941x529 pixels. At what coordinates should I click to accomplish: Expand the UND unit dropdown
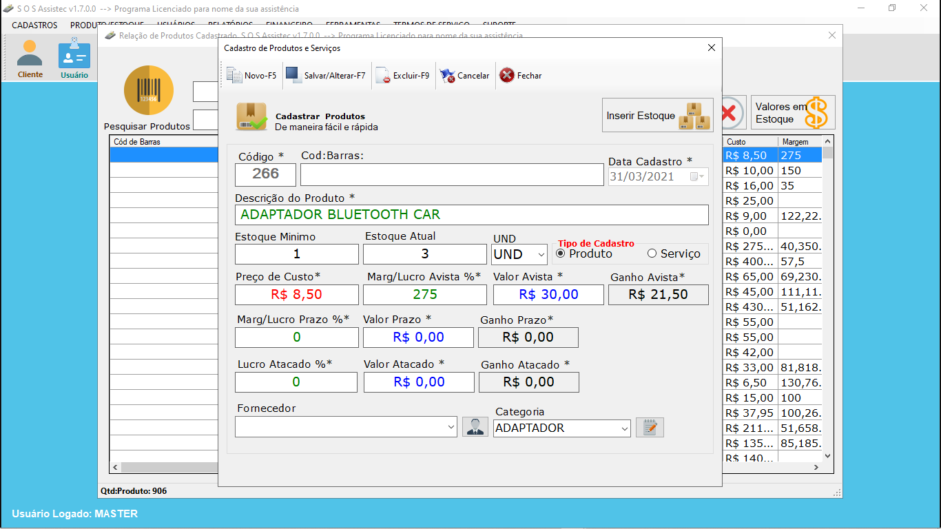pyautogui.click(x=539, y=254)
